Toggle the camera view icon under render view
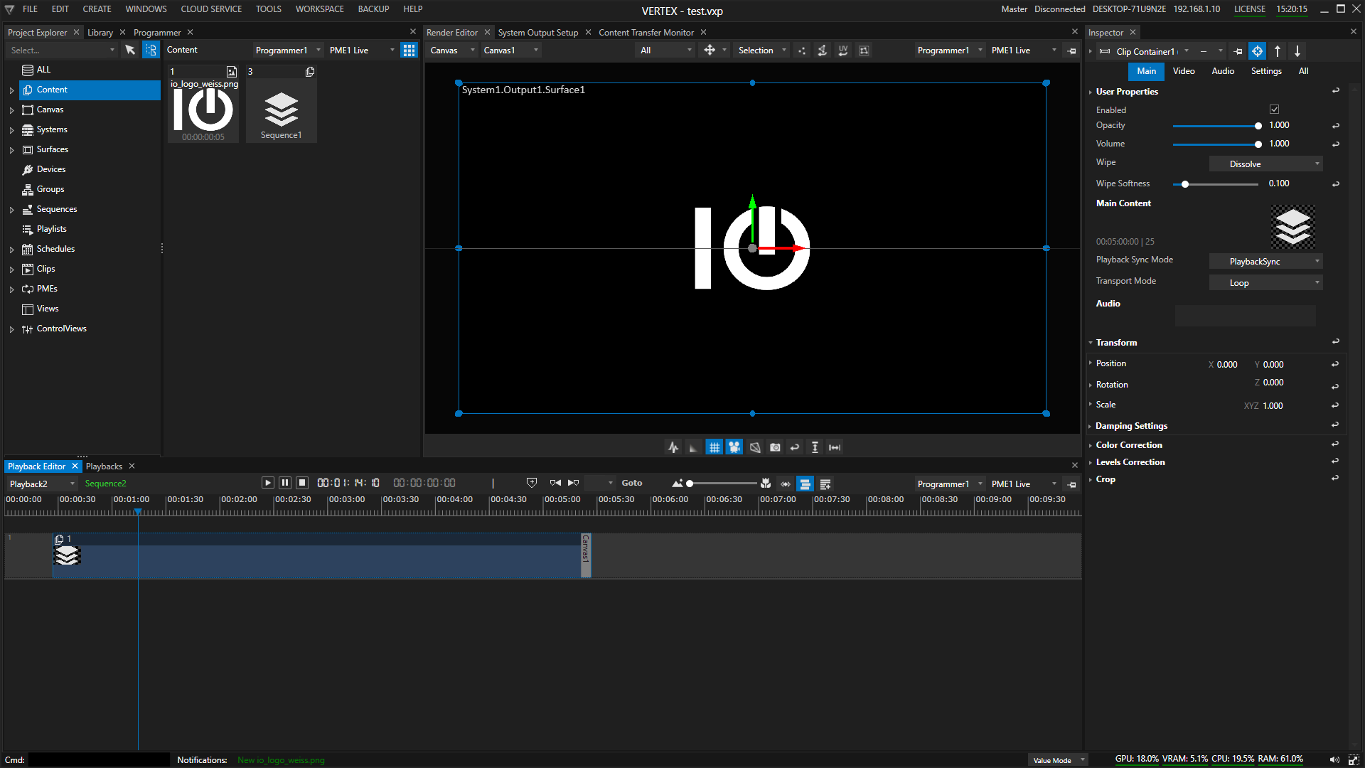 click(734, 447)
